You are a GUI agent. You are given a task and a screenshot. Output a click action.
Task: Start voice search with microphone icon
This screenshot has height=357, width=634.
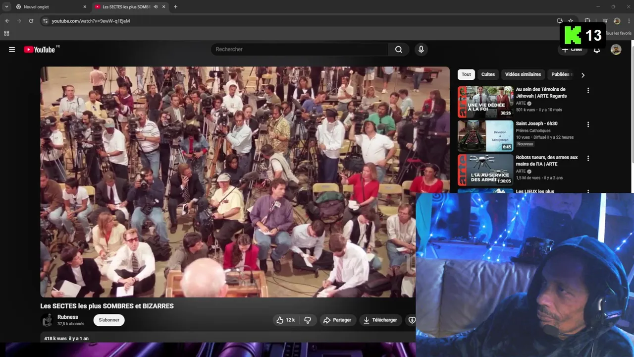421,50
